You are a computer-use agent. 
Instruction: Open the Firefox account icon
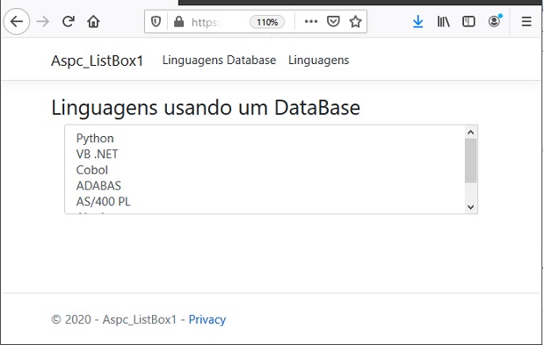coord(495,21)
